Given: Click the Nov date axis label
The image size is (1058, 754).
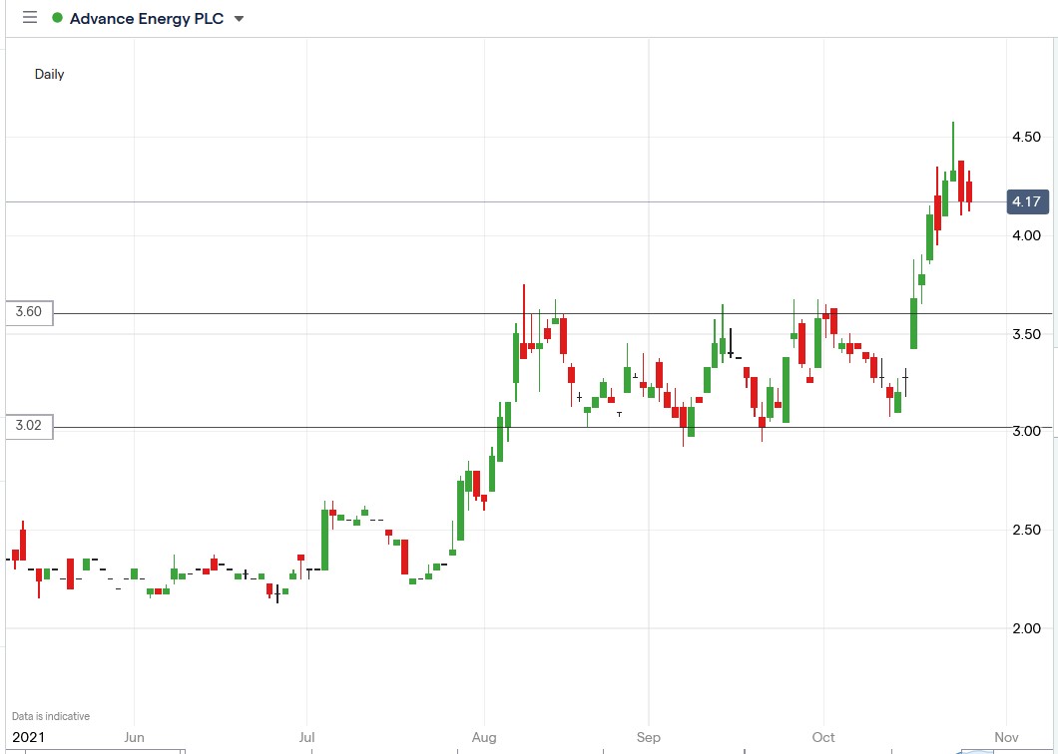Looking at the screenshot, I should (x=1006, y=737).
